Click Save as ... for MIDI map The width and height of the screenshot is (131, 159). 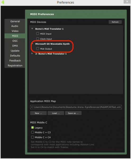(73, 113)
